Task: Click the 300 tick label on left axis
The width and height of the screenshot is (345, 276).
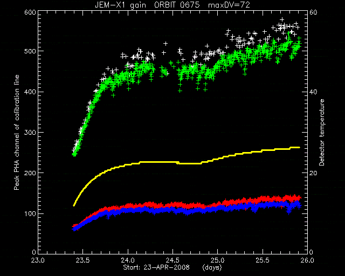Action: coord(30,133)
